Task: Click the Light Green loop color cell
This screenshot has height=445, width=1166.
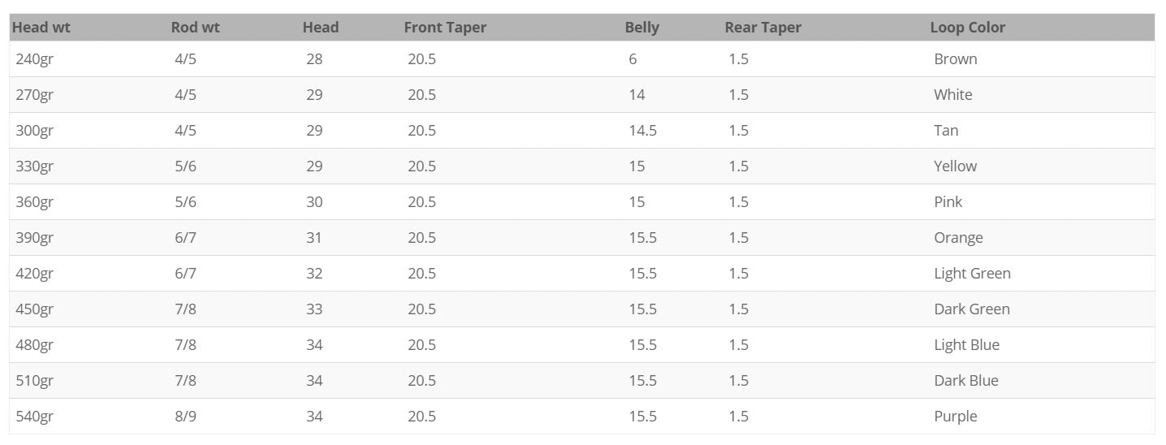Action: coord(972,274)
